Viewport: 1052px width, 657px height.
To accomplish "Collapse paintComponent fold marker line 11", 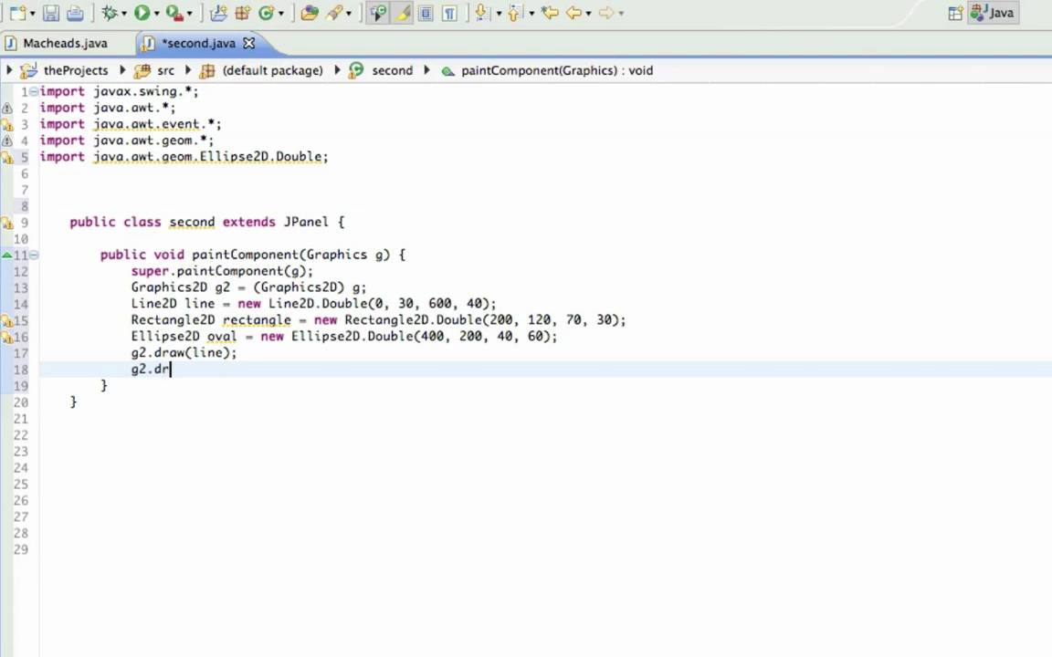I will pos(34,255).
